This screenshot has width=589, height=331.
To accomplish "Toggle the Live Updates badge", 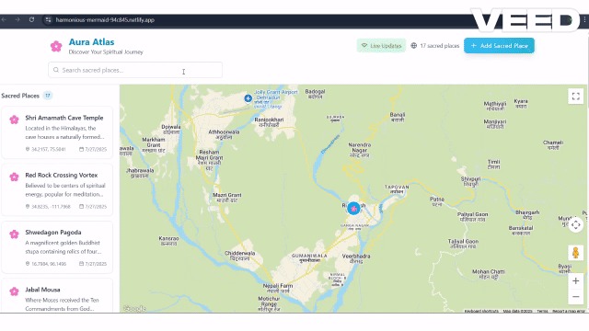I will 381,45.
